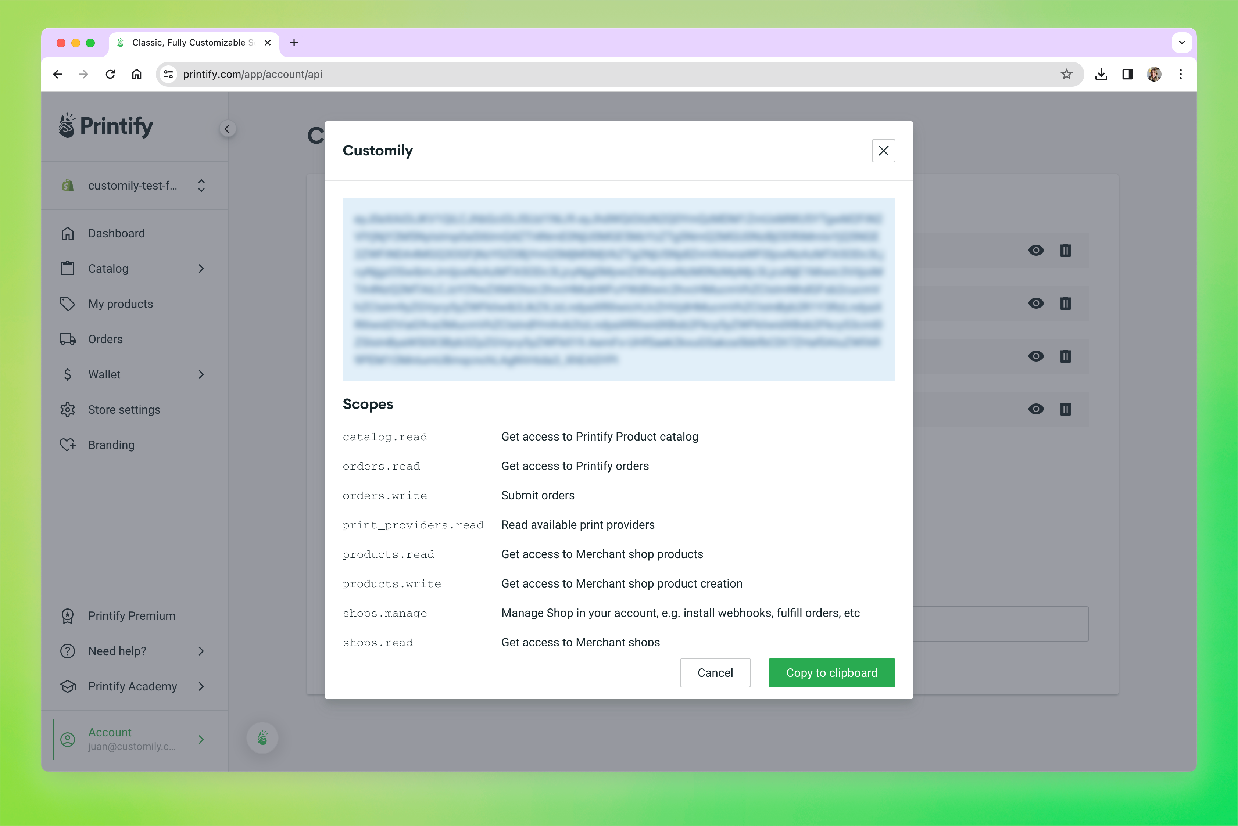
Task: Click the Printify logo
Action: click(106, 126)
